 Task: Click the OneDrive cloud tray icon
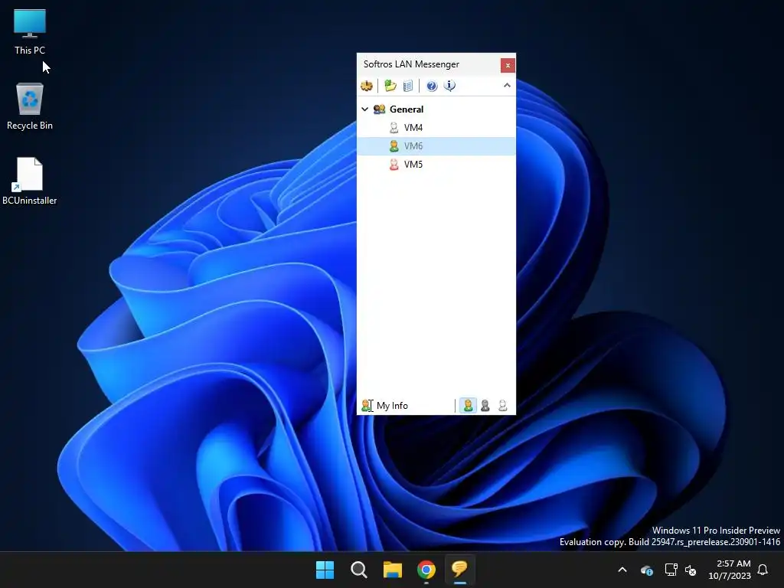click(x=646, y=570)
